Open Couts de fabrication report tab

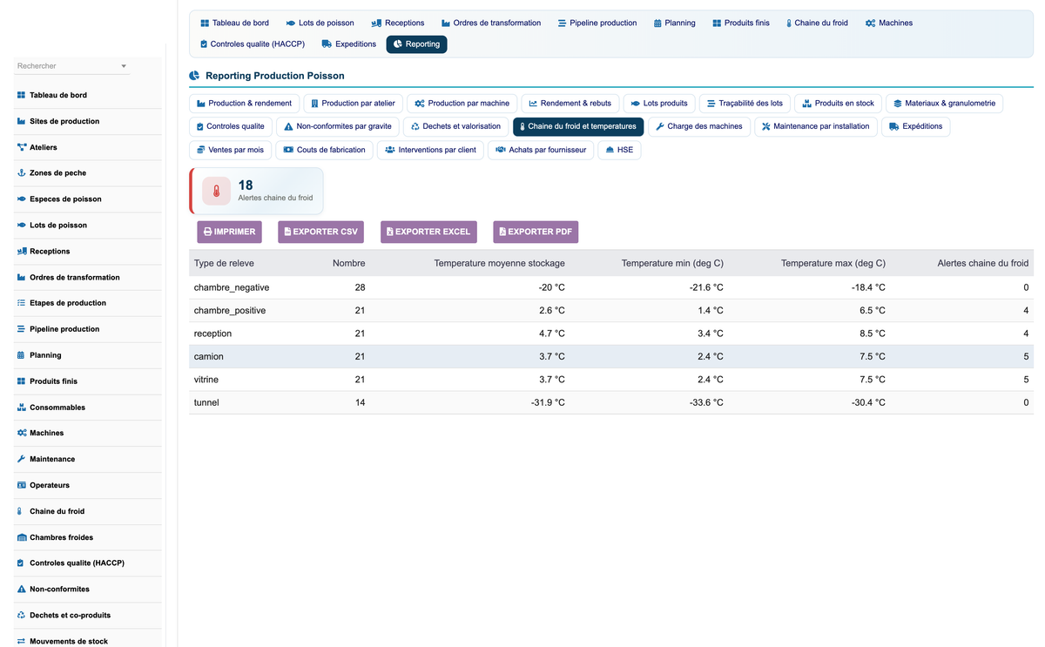(x=325, y=150)
